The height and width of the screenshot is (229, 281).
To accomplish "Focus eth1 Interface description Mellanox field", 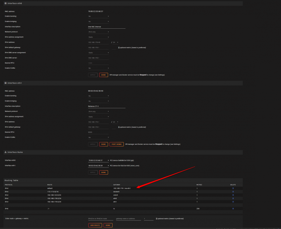I will (106, 106).
